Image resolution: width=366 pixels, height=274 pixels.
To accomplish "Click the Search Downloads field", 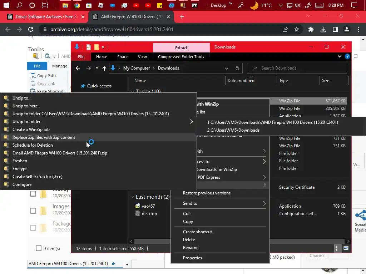I will tap(297, 68).
